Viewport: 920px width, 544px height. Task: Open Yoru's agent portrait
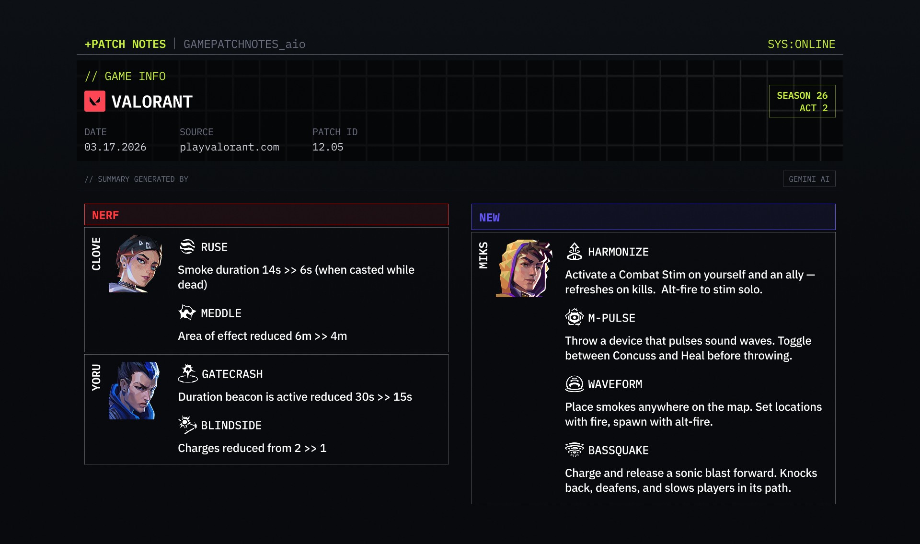[134, 391]
